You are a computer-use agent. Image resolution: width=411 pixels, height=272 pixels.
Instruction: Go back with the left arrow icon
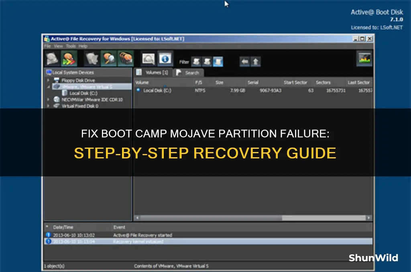tap(244, 62)
